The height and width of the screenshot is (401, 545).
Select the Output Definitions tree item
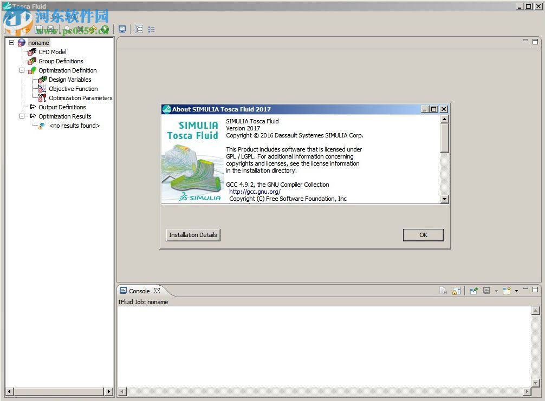coord(62,107)
